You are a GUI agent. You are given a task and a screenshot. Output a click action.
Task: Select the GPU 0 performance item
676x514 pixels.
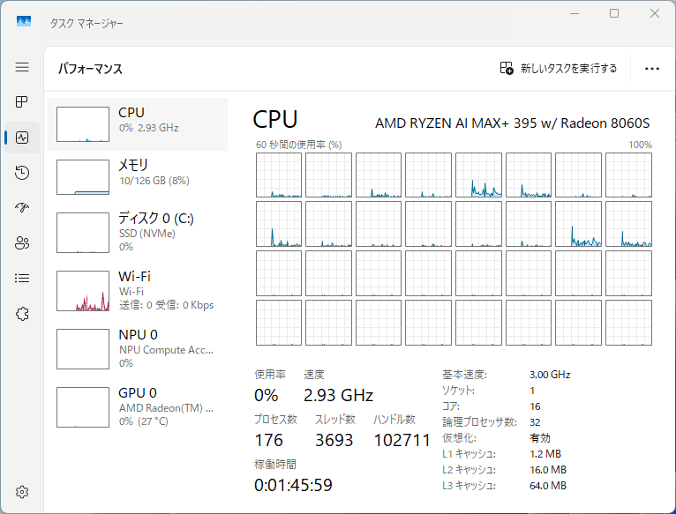(x=138, y=406)
